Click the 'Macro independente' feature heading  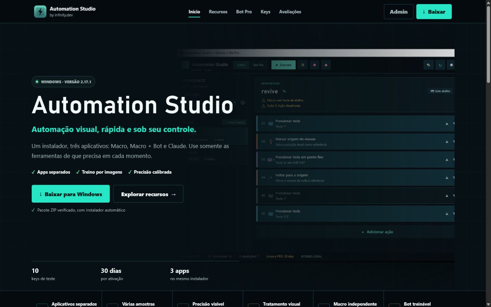(x=355, y=304)
